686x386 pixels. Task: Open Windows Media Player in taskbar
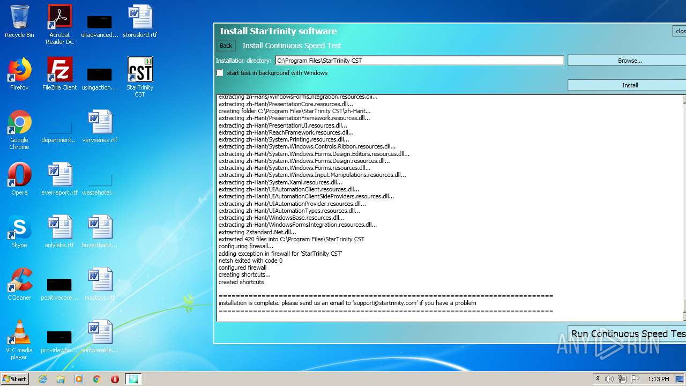79,379
